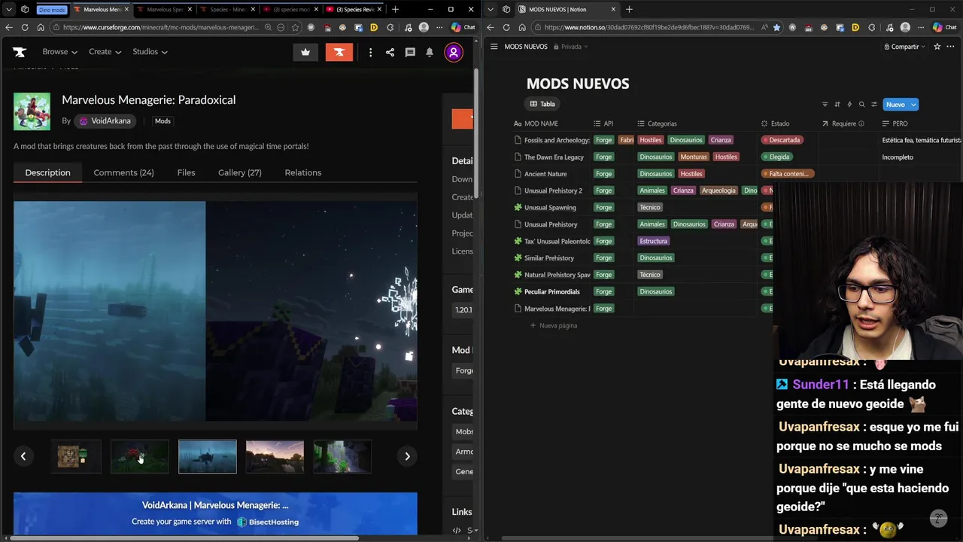Image resolution: width=963 pixels, height=542 pixels.
Task: Open the three-dot more menu on CurseForge
Action: coord(370,52)
